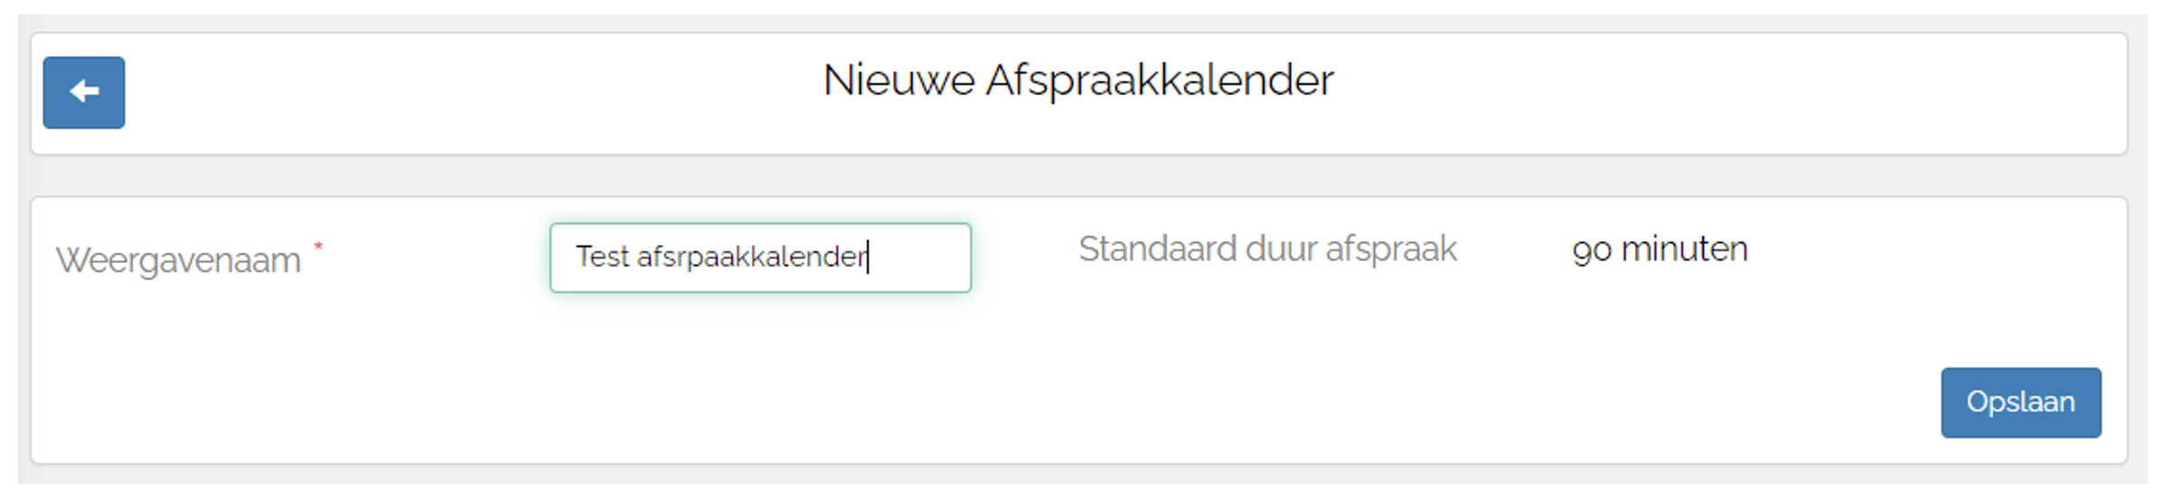Click the word Nieuwe in the heading
Image resolution: width=2164 pixels, height=493 pixels.
899,80
